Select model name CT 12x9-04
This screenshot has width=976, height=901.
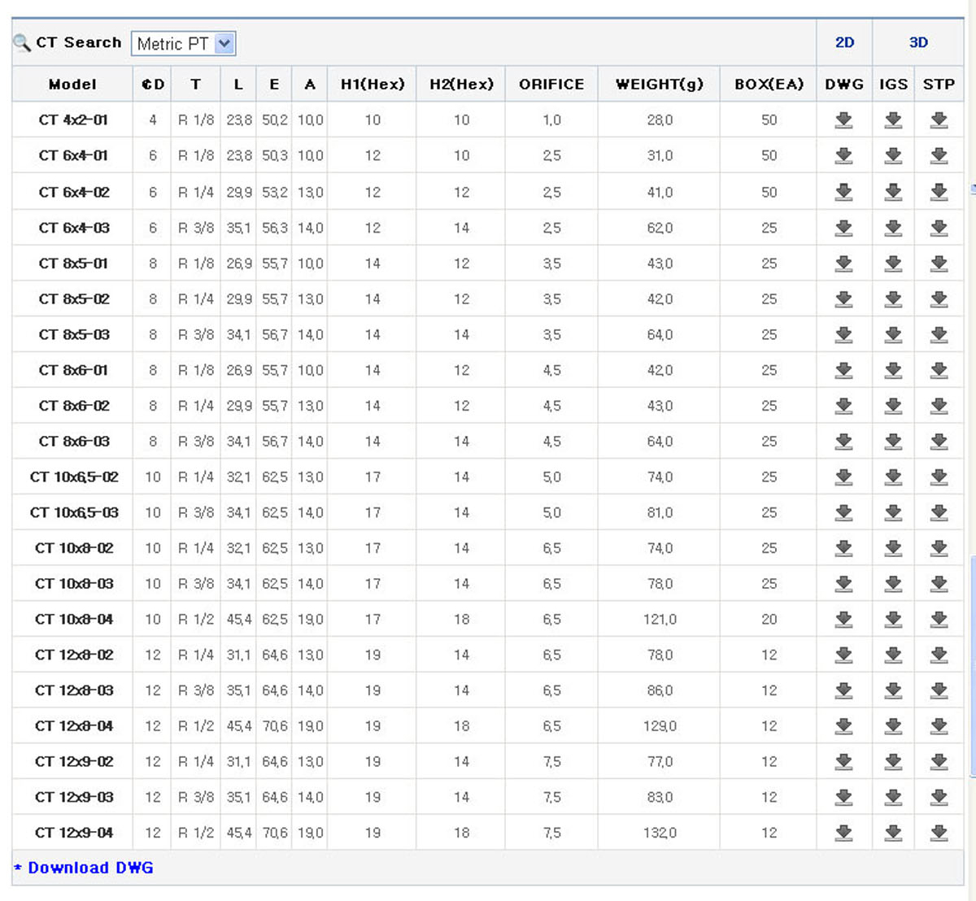[74, 833]
